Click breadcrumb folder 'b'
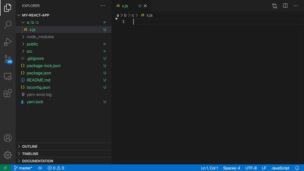 pyautogui.click(x=125, y=15)
